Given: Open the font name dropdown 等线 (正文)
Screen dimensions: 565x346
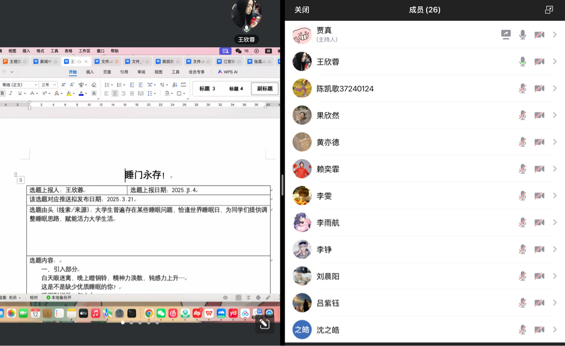Looking at the screenshot, I should [x=20, y=85].
